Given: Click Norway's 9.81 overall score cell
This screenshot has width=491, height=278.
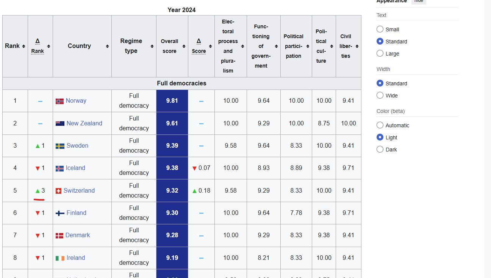Looking at the screenshot, I should (172, 101).
